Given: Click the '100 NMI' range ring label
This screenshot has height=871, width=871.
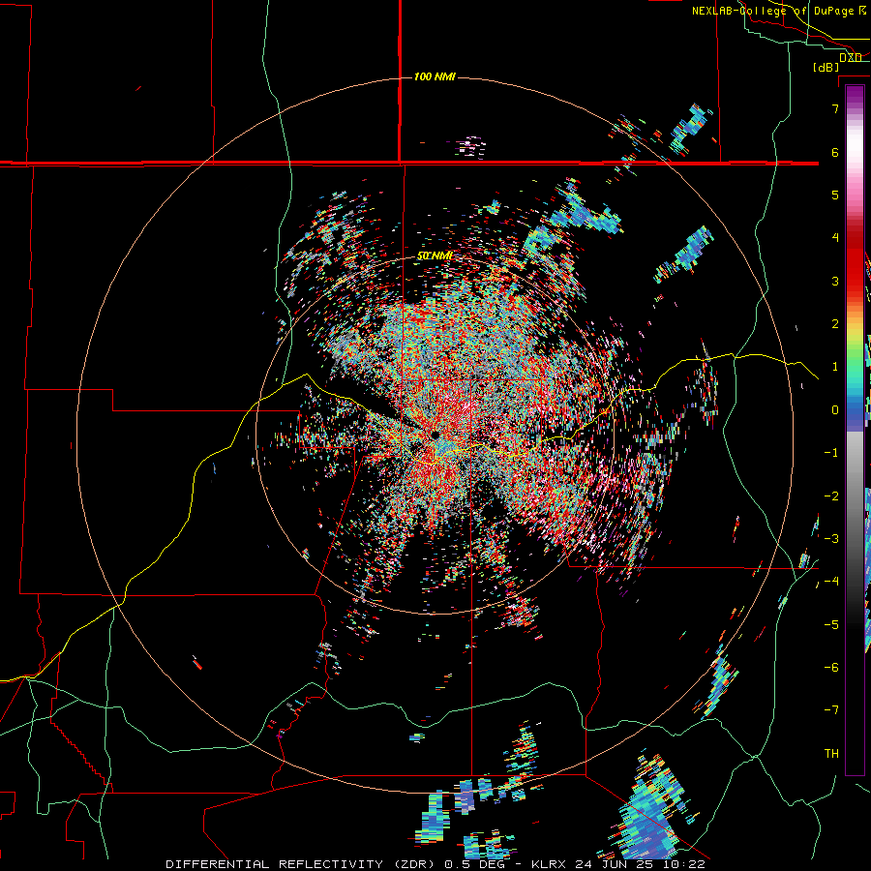Looking at the screenshot, I should [x=435, y=76].
